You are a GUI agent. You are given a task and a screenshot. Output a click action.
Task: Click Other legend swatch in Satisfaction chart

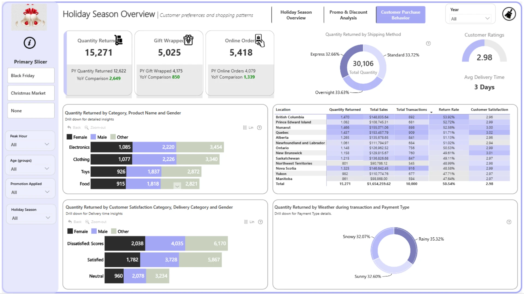(x=114, y=231)
